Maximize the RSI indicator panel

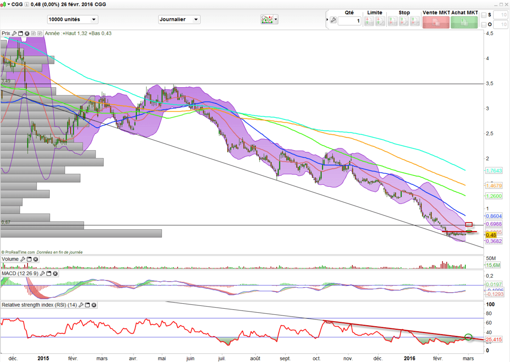[88, 305]
